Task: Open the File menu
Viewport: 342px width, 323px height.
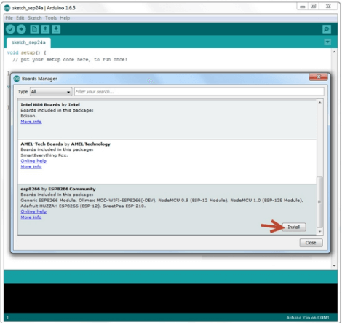Action: [x=9, y=18]
